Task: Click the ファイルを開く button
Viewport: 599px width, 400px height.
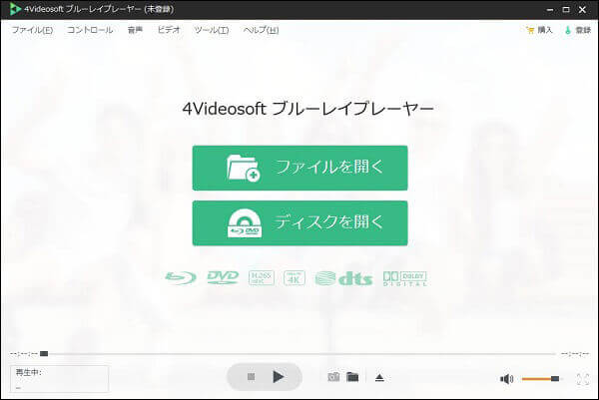Action: tap(299, 168)
